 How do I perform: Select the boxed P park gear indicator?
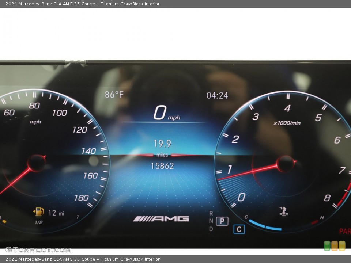[222, 221]
